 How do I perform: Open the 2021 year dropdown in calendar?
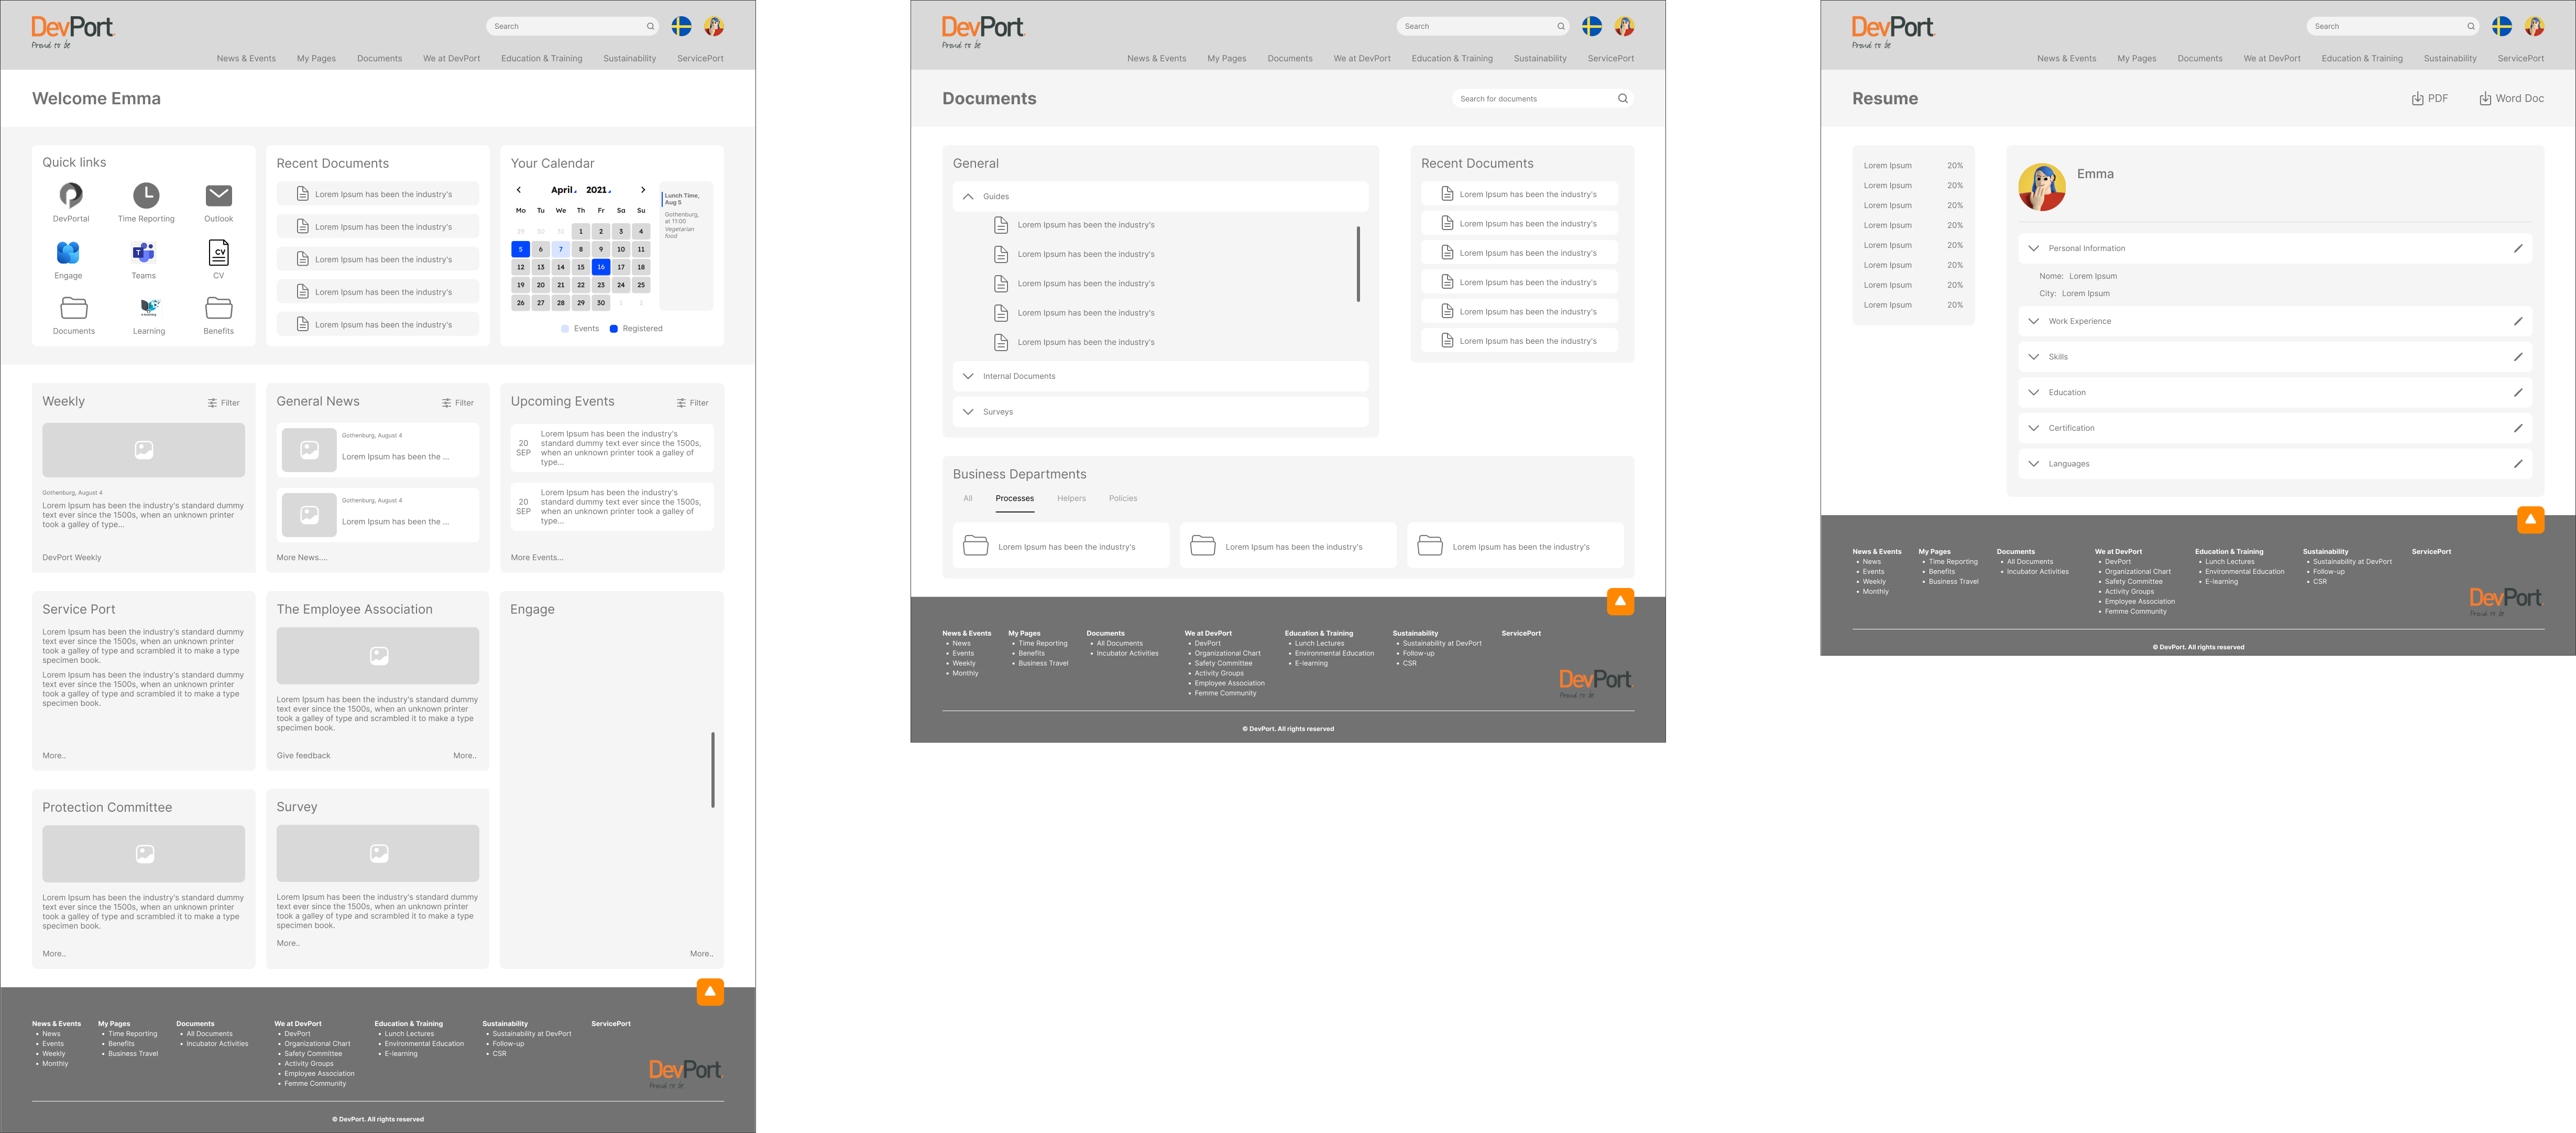(598, 190)
